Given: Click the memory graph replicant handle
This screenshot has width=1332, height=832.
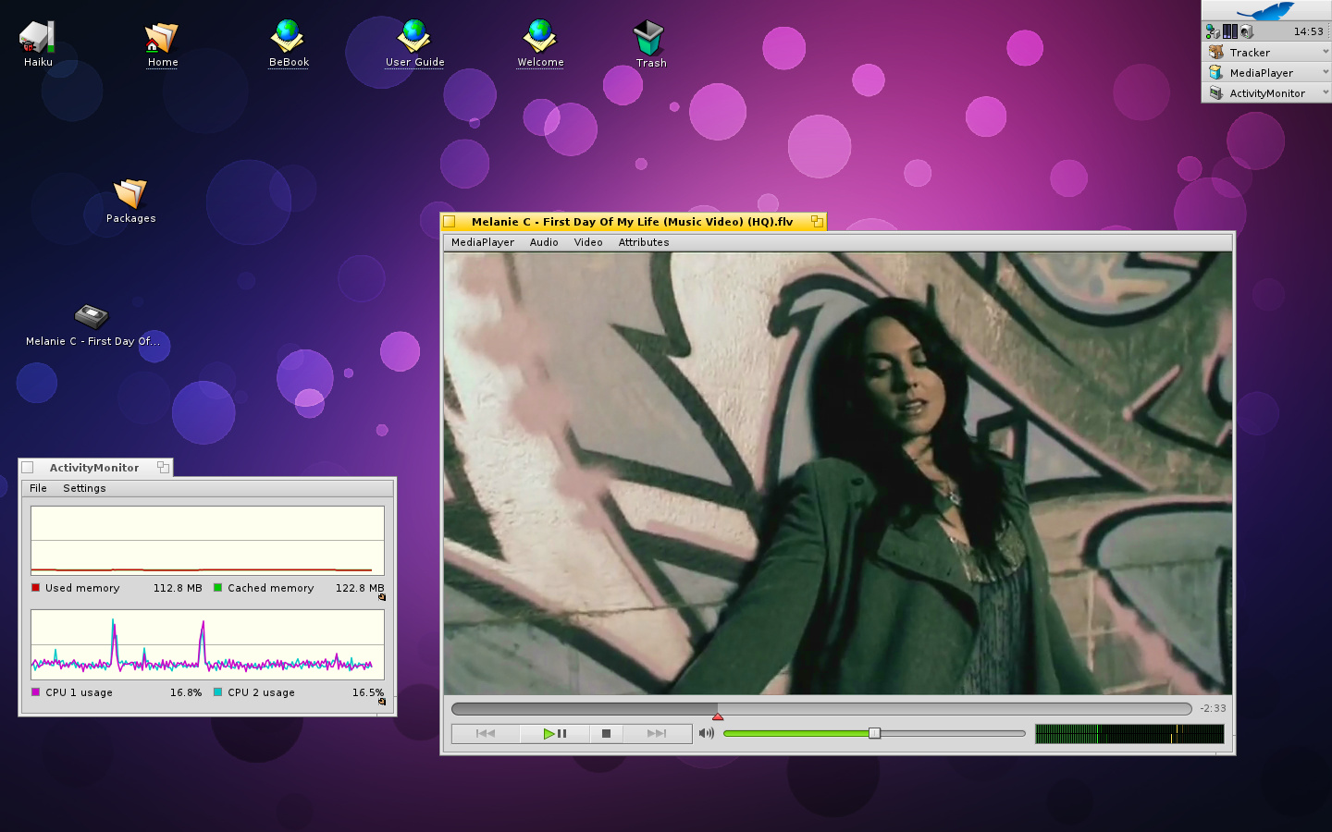Looking at the screenshot, I should 381,597.
